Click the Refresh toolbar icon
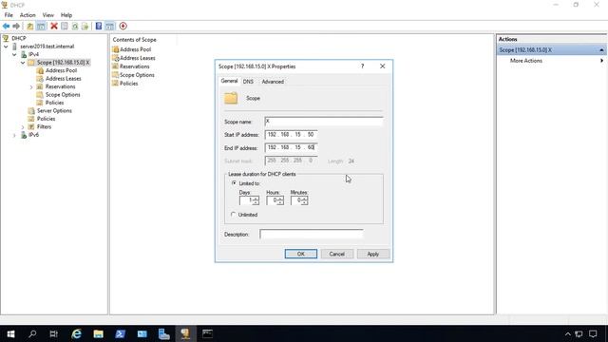Viewport: 608px width, 342px height. (x=75, y=26)
